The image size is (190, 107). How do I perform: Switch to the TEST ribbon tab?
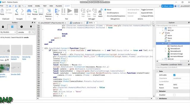pos(45,6)
